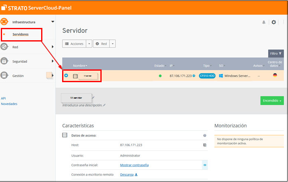Viewport: 288px width, 182px height.
Task: Click the Introduzca una descripción field
Action: point(82,105)
